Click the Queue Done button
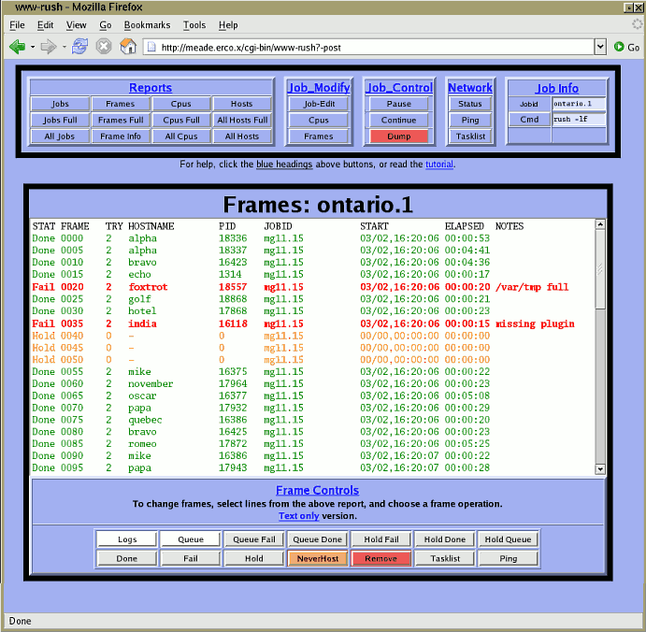 (x=317, y=539)
